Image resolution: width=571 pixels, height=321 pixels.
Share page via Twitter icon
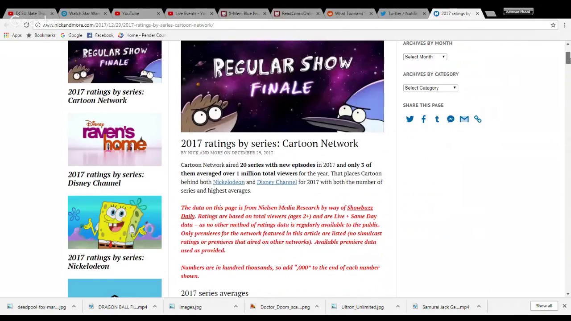410,119
